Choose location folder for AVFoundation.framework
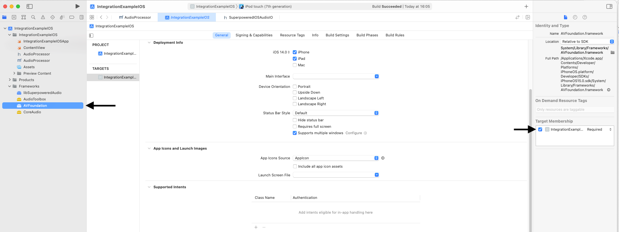The height and width of the screenshot is (232, 619). tap(613, 52)
